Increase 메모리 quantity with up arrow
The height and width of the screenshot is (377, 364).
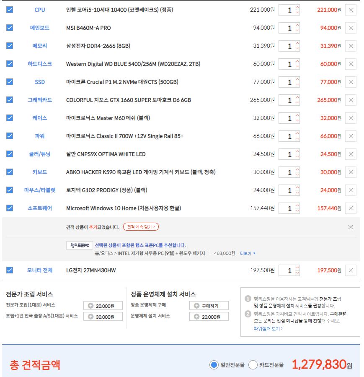tap(297, 44)
